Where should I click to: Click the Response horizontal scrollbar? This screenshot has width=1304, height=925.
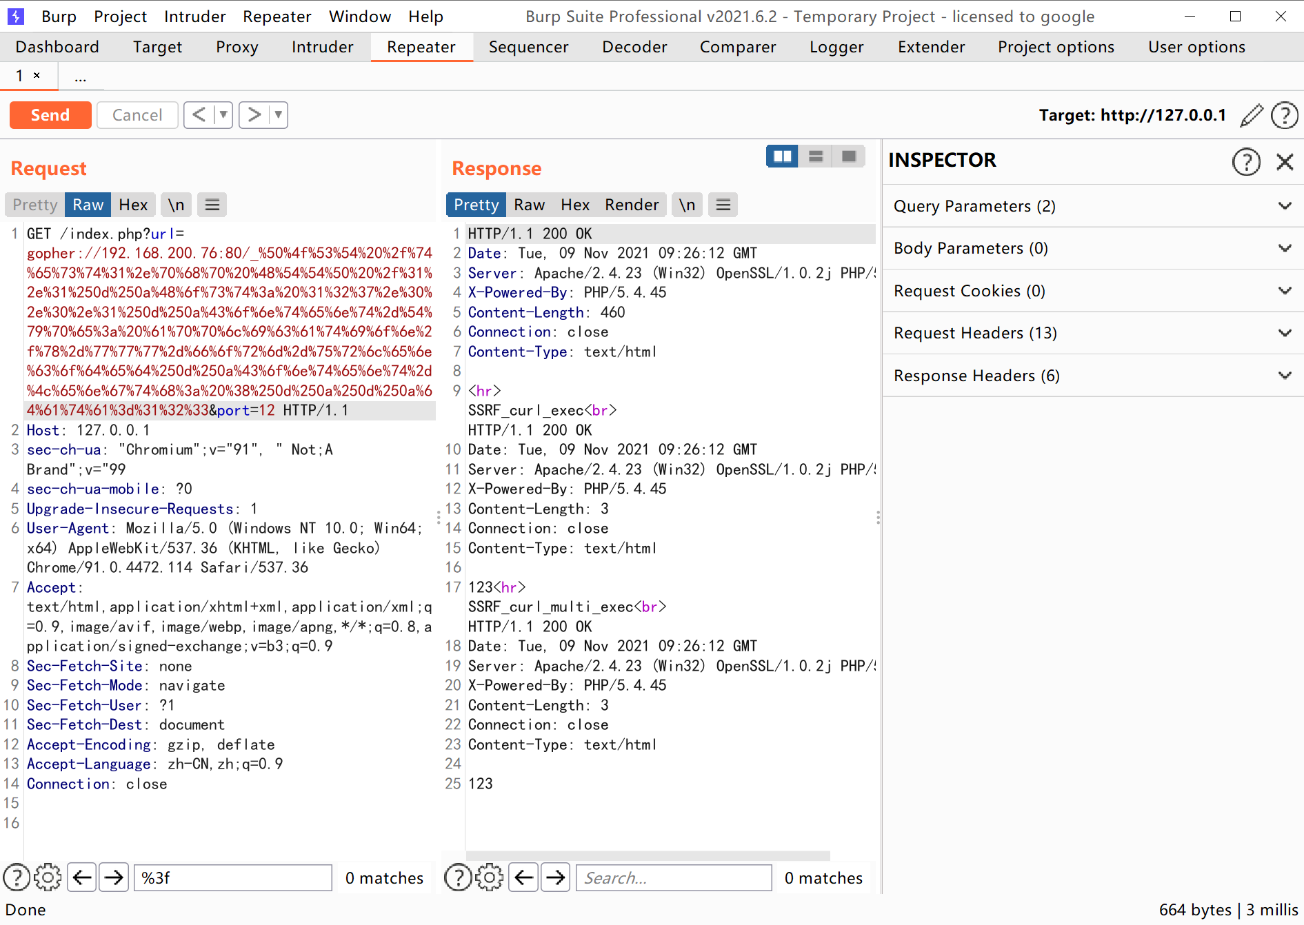coord(648,855)
